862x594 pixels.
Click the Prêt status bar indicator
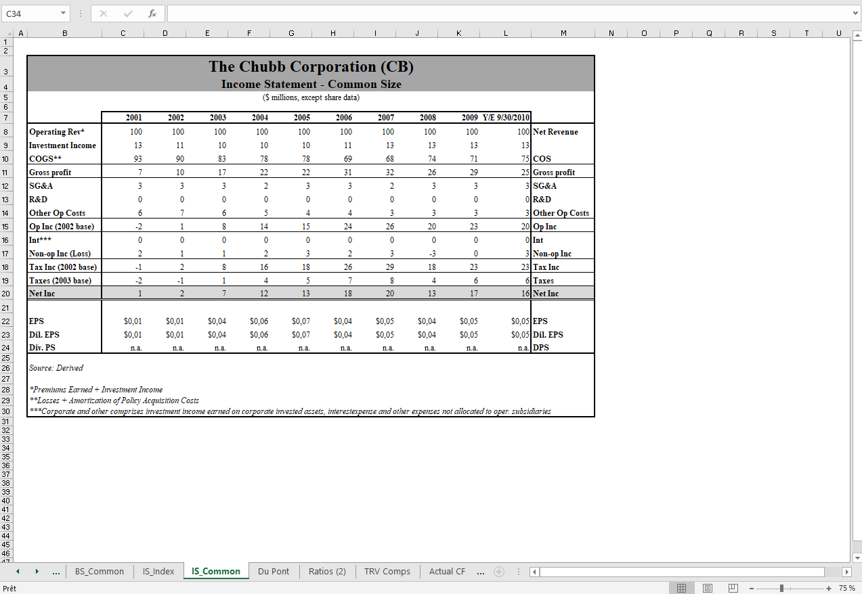click(x=9, y=589)
